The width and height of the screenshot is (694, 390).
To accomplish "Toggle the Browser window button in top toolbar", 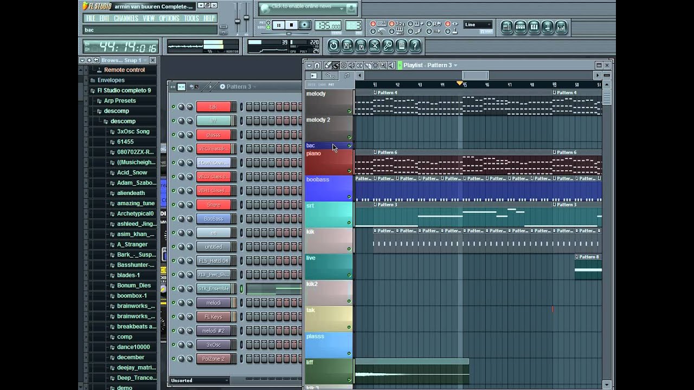I will click(547, 27).
